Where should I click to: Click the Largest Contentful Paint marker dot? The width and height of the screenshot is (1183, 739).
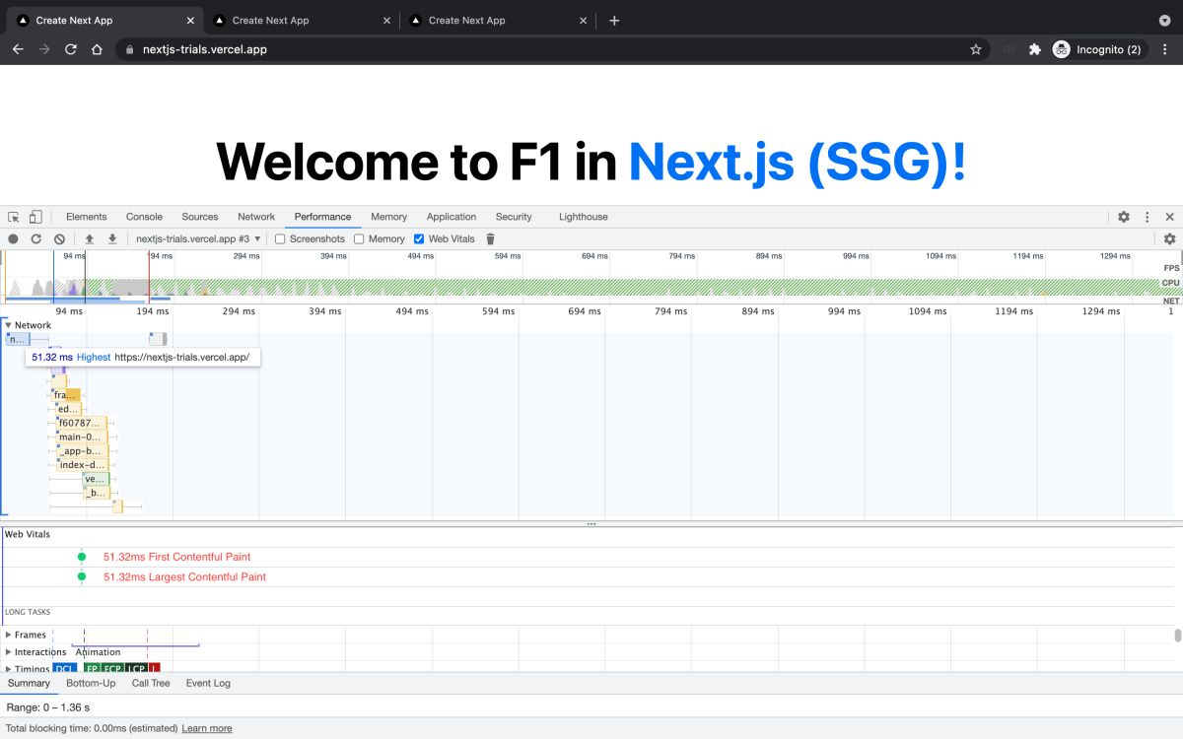point(82,576)
